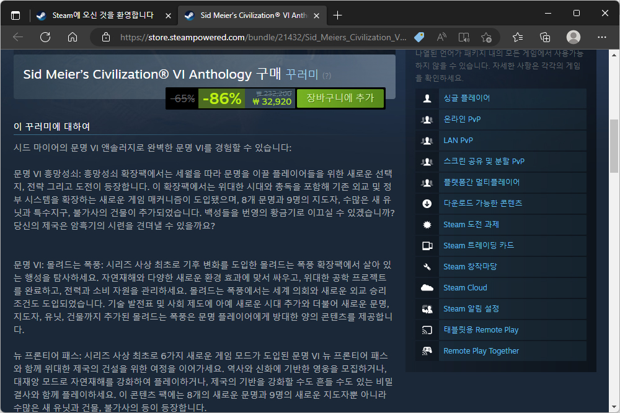
Task: Click the browser back arrow
Action: point(18,37)
